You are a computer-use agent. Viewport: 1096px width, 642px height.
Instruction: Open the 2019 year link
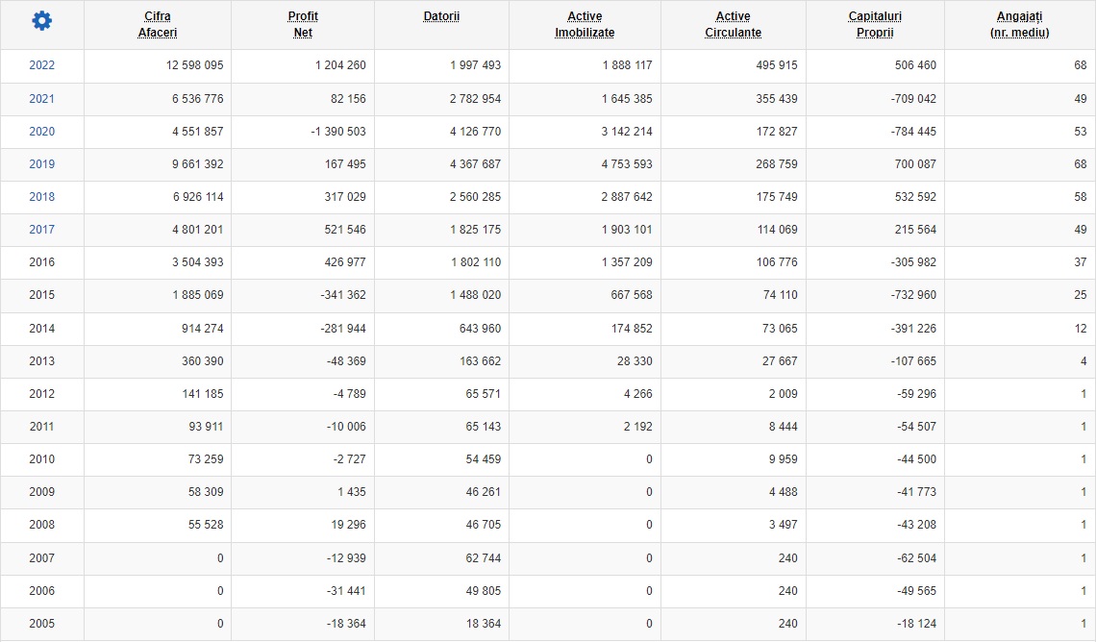42,164
